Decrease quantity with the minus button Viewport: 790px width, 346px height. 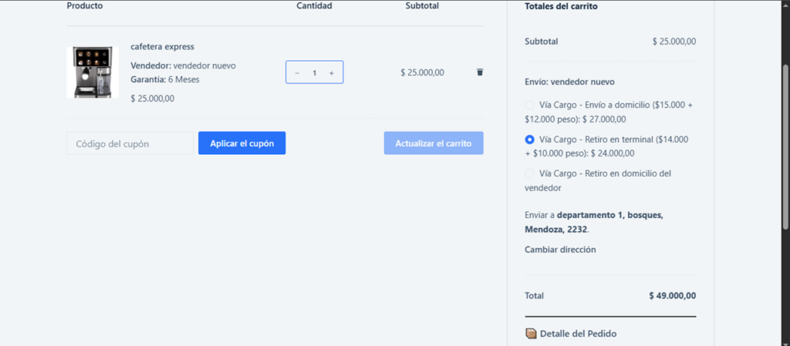[297, 73]
